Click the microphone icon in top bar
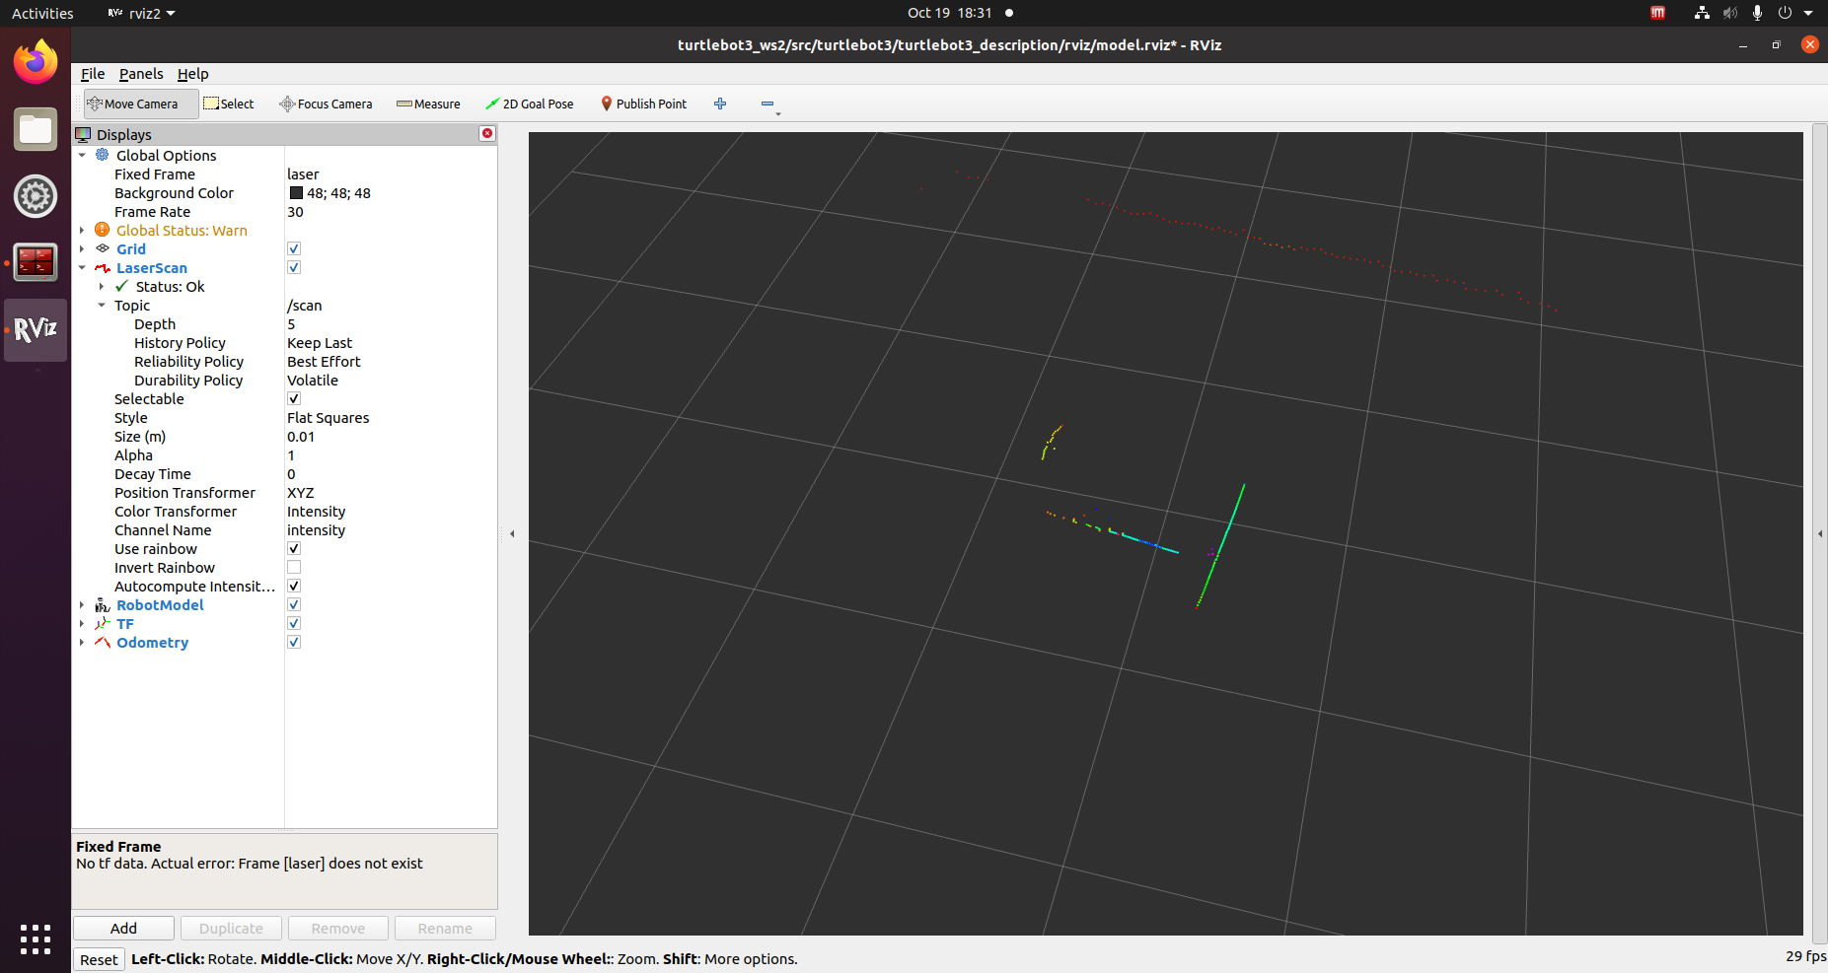This screenshot has width=1828, height=973. pyautogui.click(x=1757, y=13)
